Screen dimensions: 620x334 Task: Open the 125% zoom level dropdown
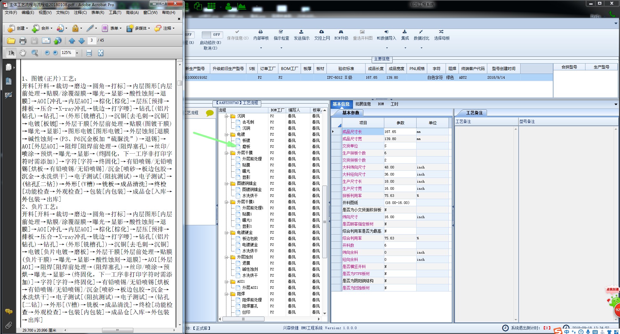(77, 53)
